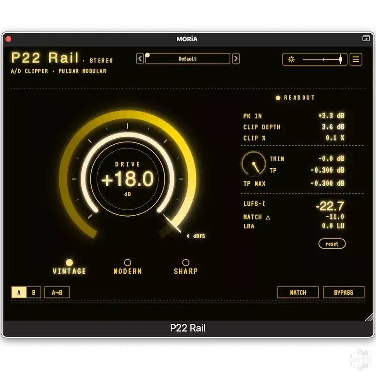Open the Default preset selector
The image size is (376, 376).
[x=188, y=58]
